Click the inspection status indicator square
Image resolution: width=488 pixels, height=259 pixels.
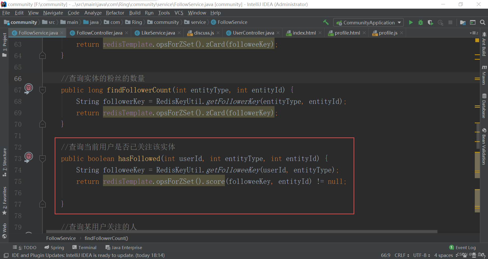(477, 40)
